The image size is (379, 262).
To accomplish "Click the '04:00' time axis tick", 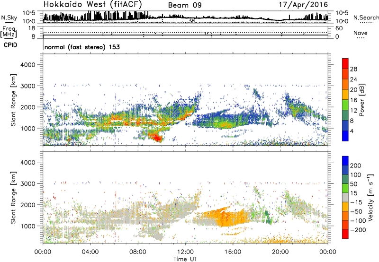I will tap(90, 252).
